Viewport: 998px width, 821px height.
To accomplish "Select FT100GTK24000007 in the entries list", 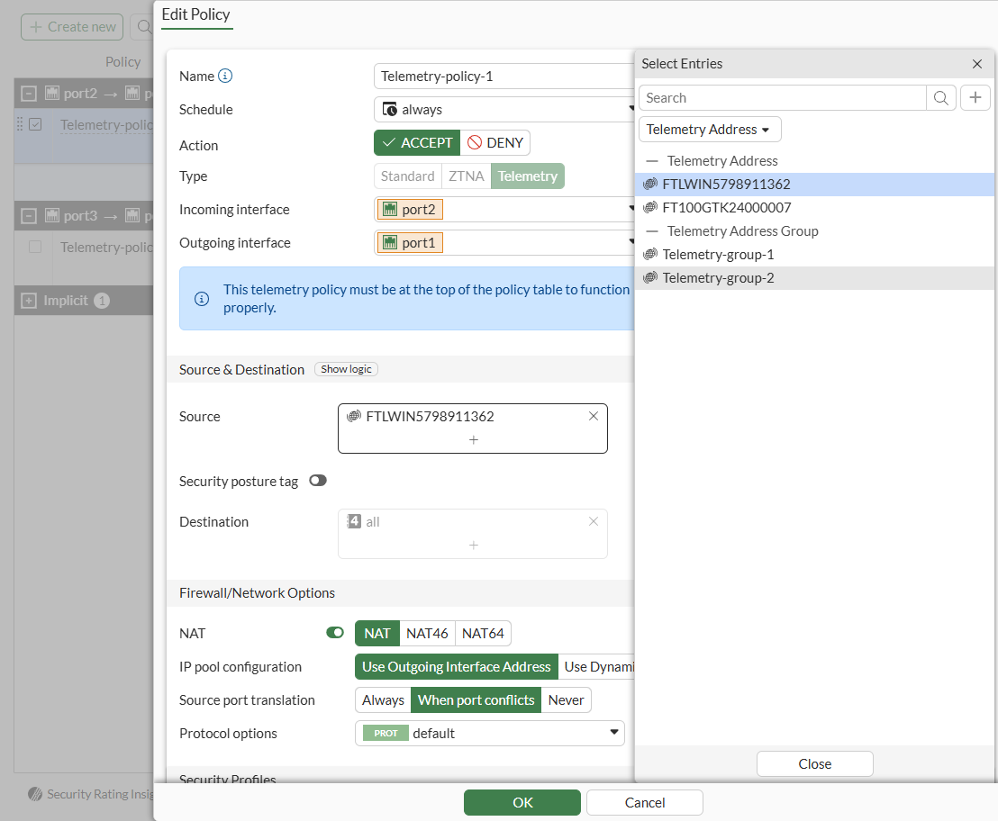I will pyautogui.click(x=814, y=207).
